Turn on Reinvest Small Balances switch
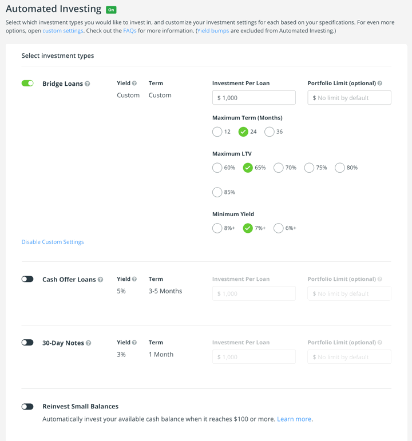The image size is (412, 441). [x=27, y=407]
